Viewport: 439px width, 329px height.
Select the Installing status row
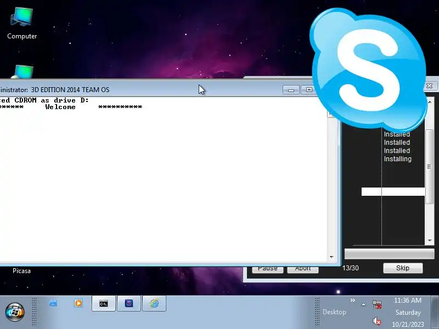397,159
